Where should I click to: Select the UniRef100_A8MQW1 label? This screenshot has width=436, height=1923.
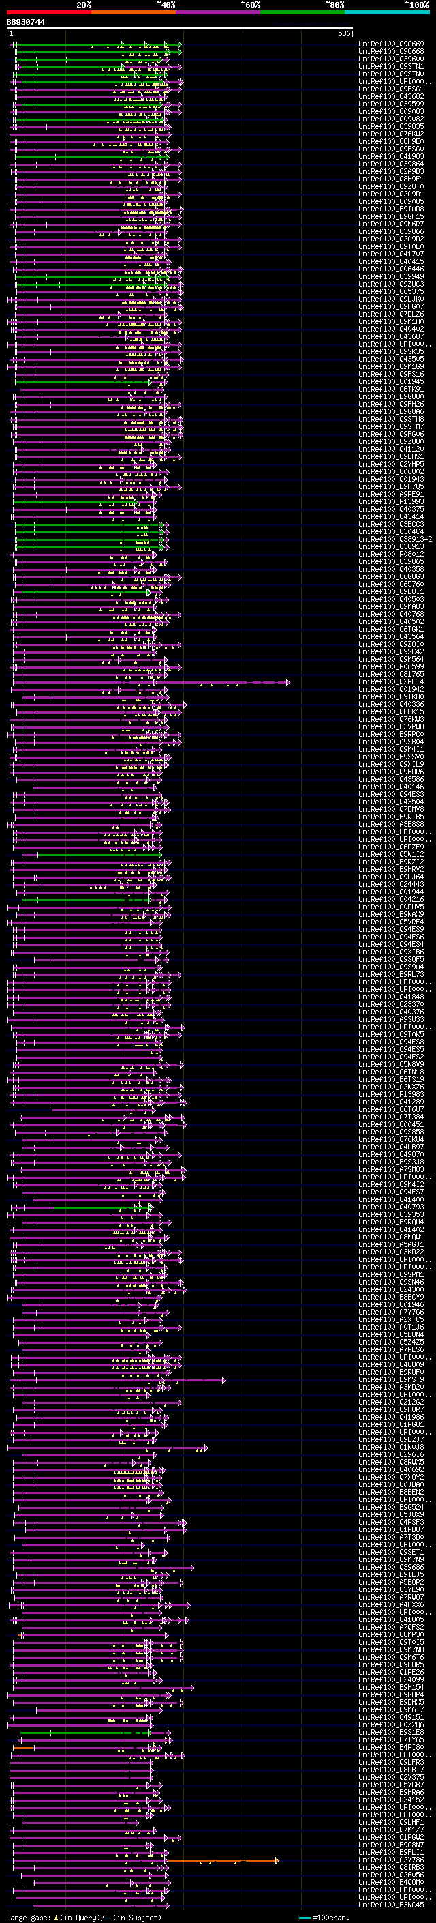[x=391, y=1237]
